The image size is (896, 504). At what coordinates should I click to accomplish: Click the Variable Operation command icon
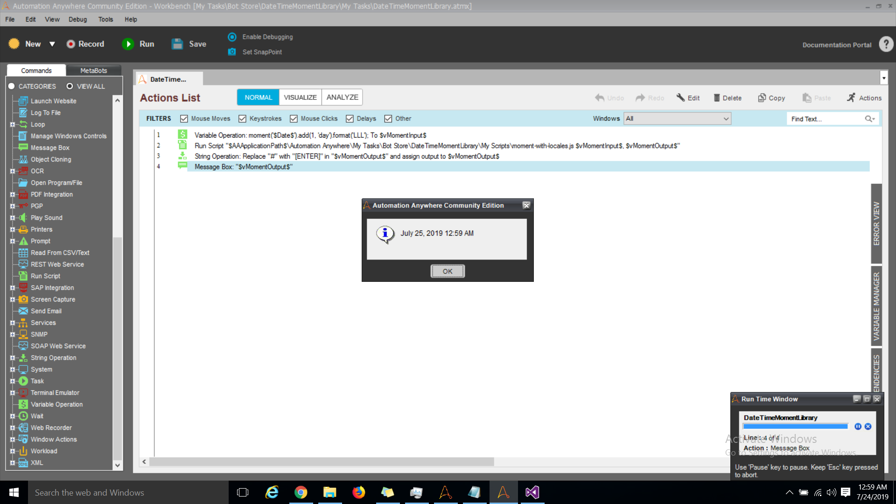(x=23, y=404)
